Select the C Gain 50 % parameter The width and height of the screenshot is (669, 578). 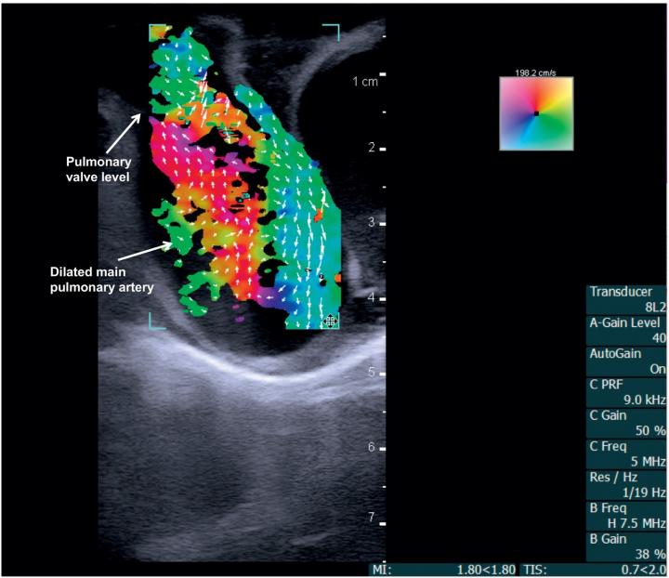pos(626,423)
